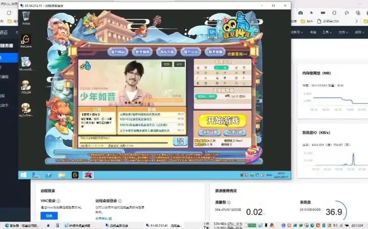Click the launcher update progress bar
The width and height of the screenshot is (368, 229).
[124, 142]
